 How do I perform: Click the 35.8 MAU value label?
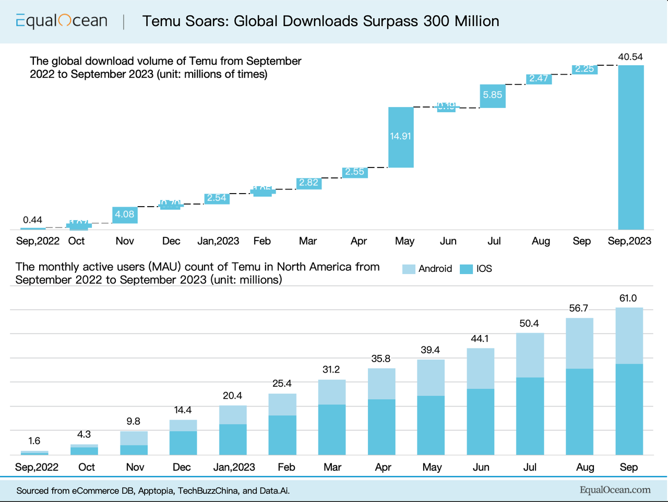point(381,358)
